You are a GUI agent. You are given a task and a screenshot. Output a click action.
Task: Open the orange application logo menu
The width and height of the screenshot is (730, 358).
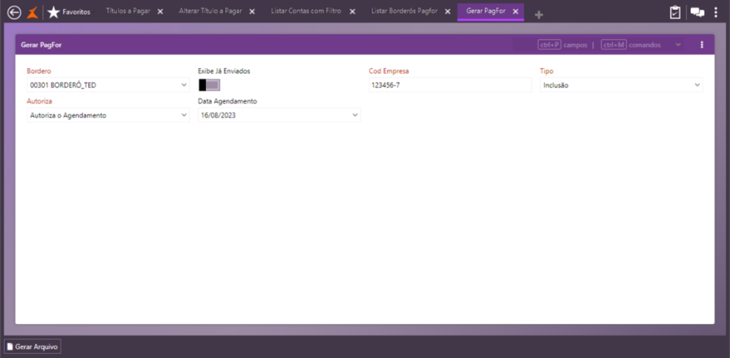click(32, 12)
